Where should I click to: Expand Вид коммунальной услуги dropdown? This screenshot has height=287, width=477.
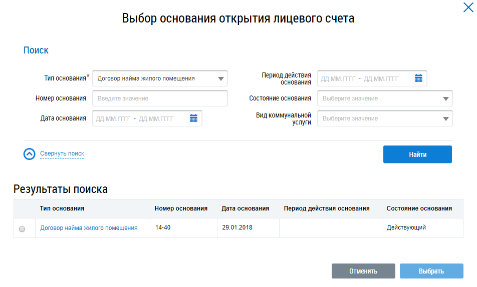tap(445, 118)
